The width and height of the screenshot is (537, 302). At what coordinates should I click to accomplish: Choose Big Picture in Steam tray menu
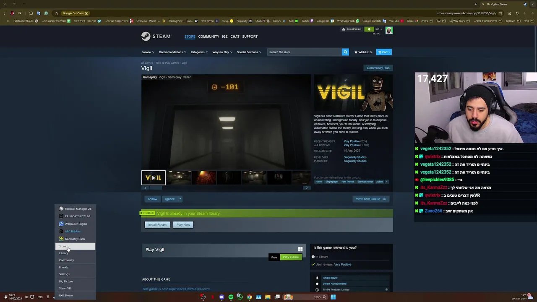76,281
